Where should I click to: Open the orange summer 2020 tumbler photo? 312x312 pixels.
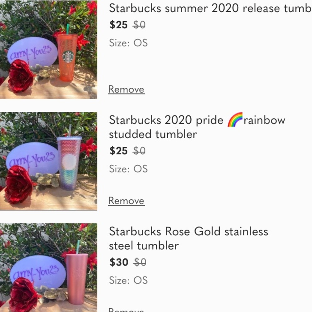(48, 50)
